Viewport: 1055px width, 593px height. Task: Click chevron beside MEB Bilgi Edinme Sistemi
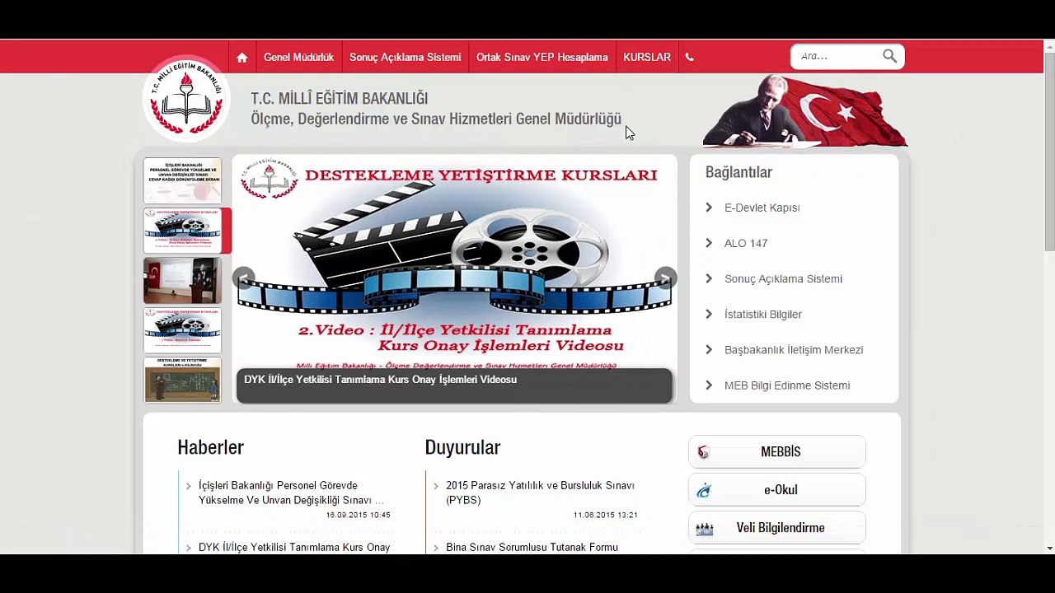coord(709,385)
